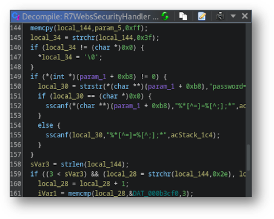Image resolution: width=274 pixels, height=219 pixels.
Task: Click "password= string on line 150
Action: coord(227,87)
